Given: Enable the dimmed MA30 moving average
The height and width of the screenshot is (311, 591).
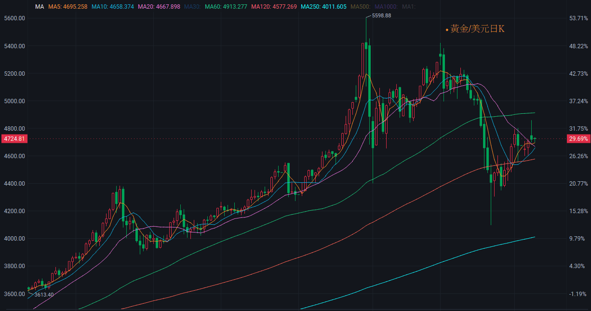Looking at the screenshot, I should (x=192, y=7).
